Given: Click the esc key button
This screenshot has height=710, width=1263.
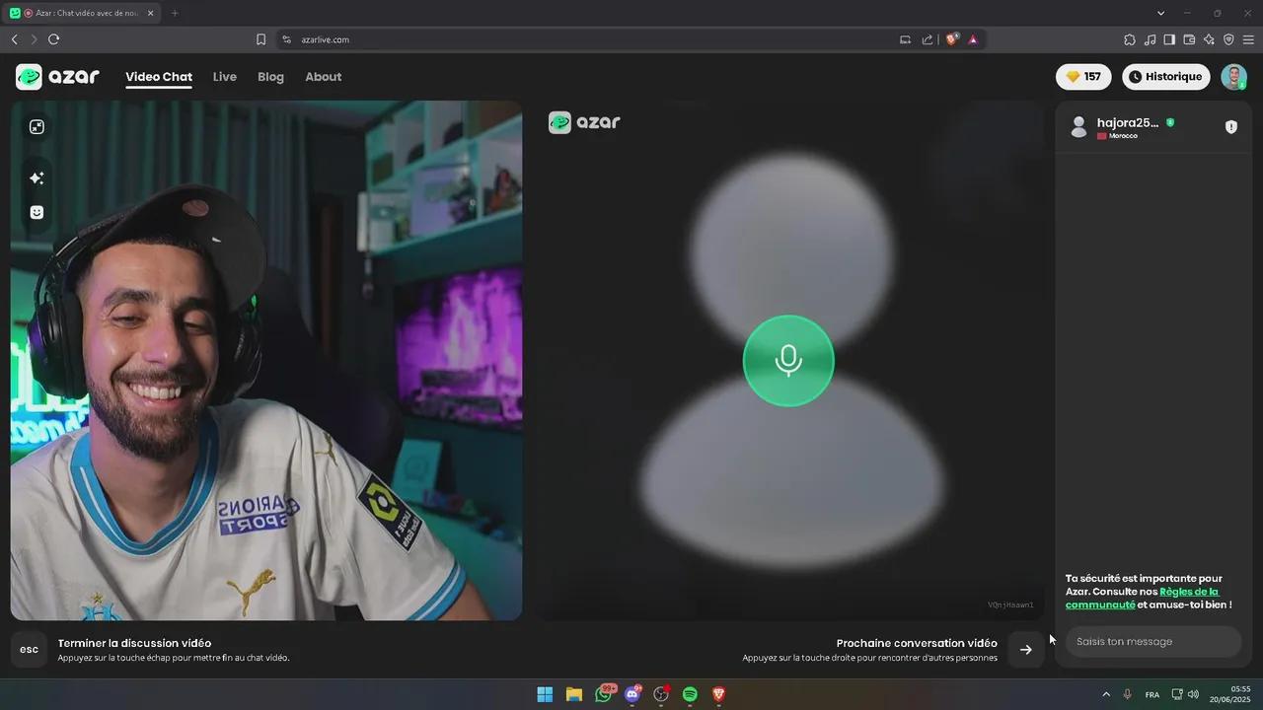Looking at the screenshot, I should pos(29,649).
